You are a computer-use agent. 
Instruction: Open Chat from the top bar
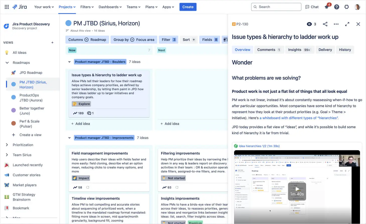(312, 7)
